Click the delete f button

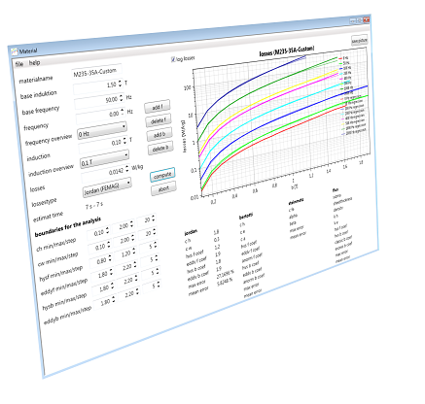(x=159, y=120)
